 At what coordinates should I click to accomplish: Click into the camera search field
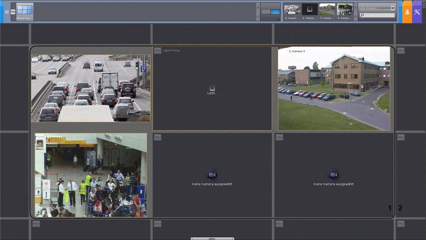point(379,15)
